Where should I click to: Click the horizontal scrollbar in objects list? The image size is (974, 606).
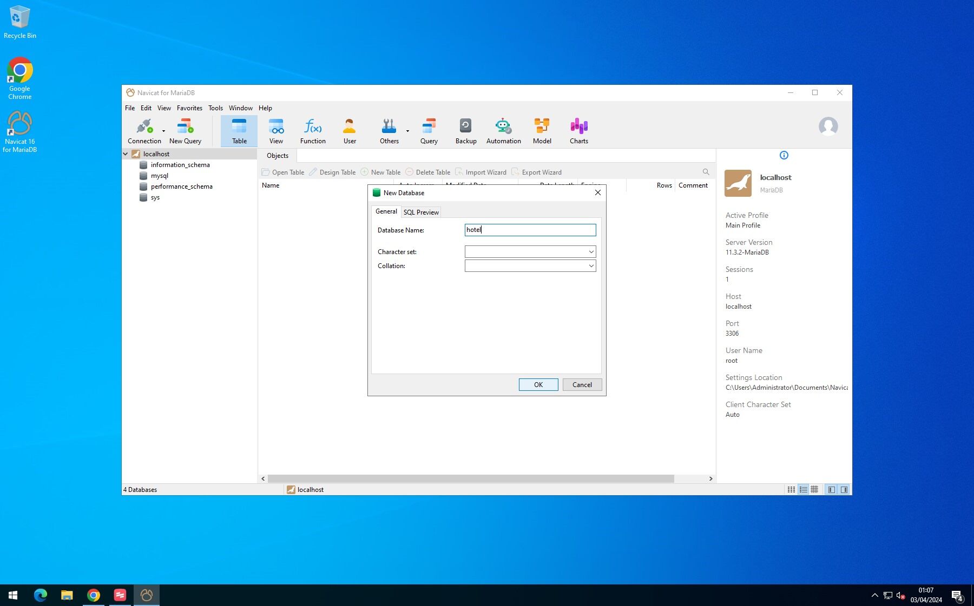(x=471, y=479)
